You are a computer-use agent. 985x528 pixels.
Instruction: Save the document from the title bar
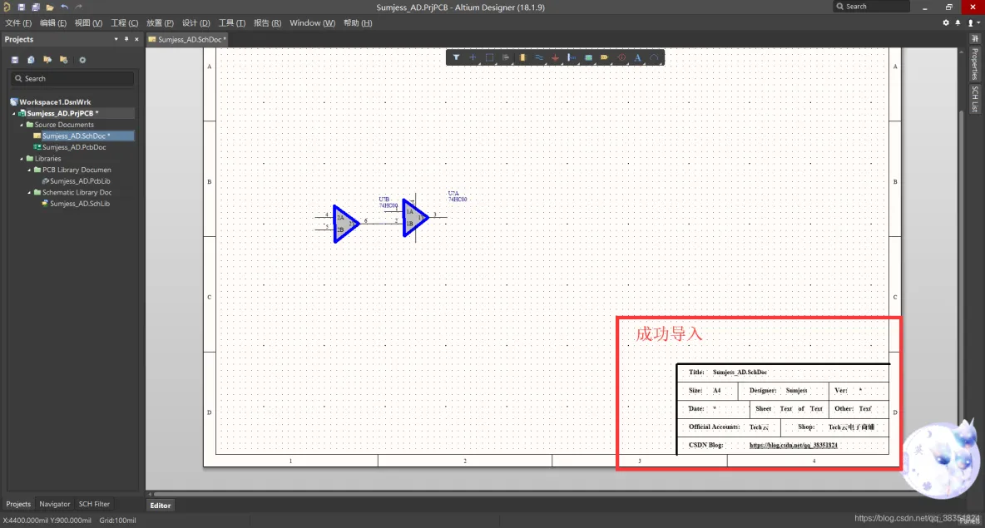[x=22, y=7]
